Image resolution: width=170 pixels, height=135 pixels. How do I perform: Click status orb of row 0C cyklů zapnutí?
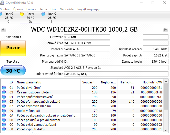(x=4, y=124)
